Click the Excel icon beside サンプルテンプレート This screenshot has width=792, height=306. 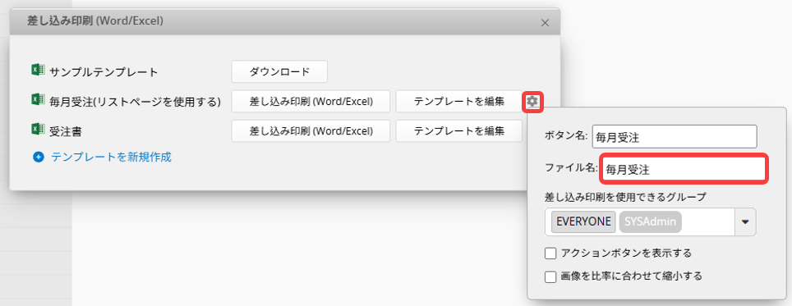pos(38,70)
